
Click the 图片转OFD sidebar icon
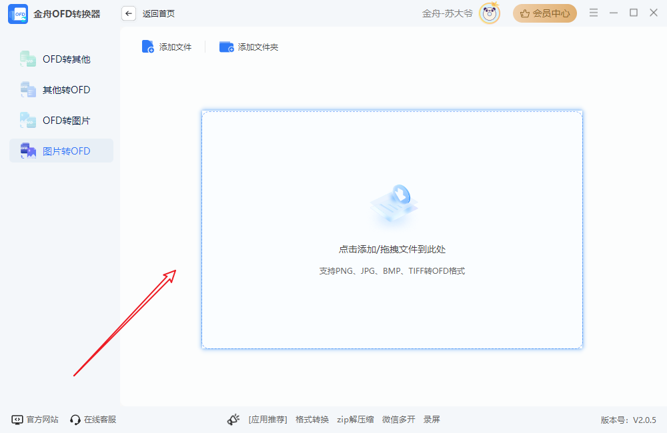coord(28,151)
